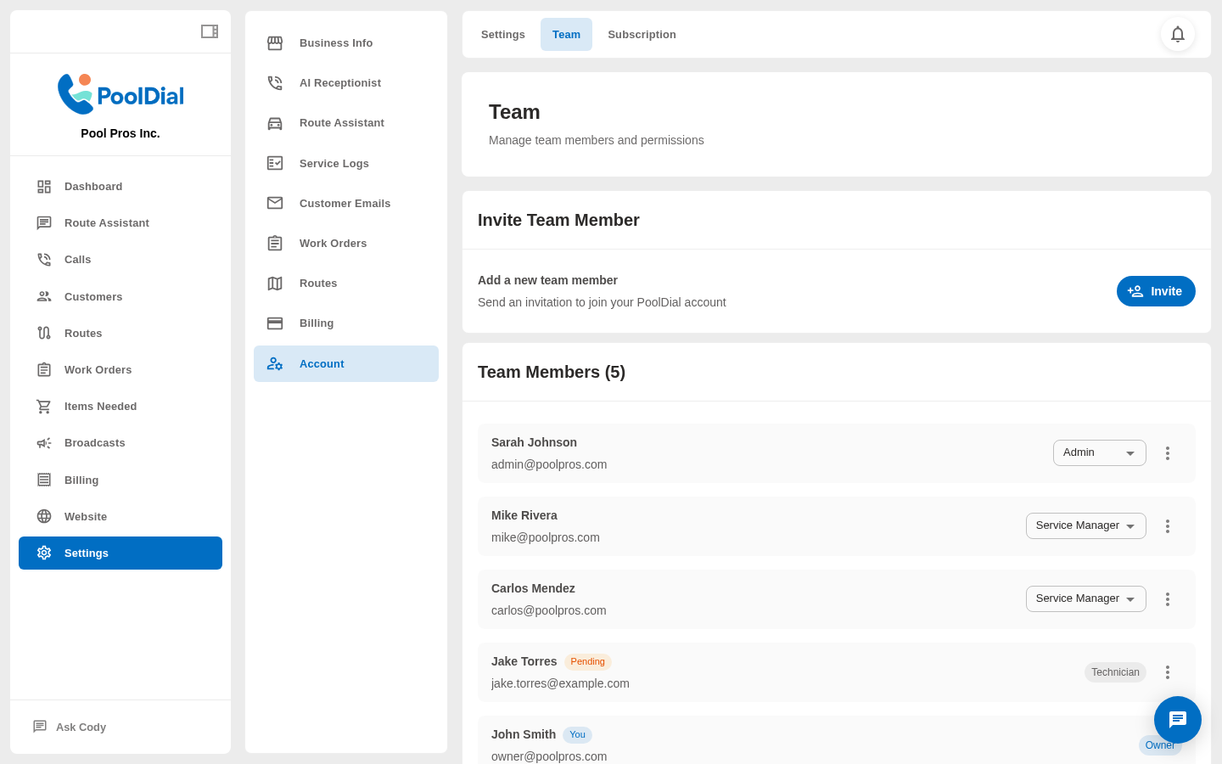The height and width of the screenshot is (764, 1222).
Task: Open AI Receptionist settings
Action: (x=339, y=83)
